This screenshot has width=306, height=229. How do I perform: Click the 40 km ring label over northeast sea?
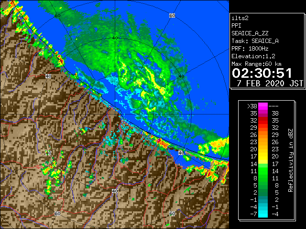[182, 76]
